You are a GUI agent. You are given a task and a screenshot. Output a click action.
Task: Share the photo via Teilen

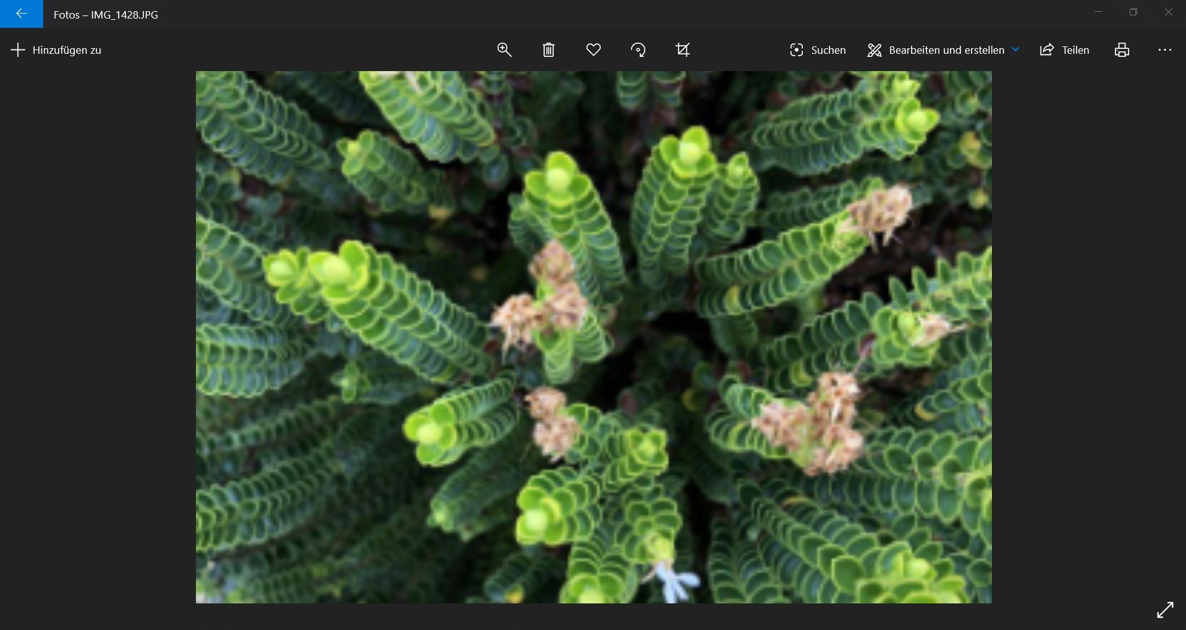tap(1064, 50)
